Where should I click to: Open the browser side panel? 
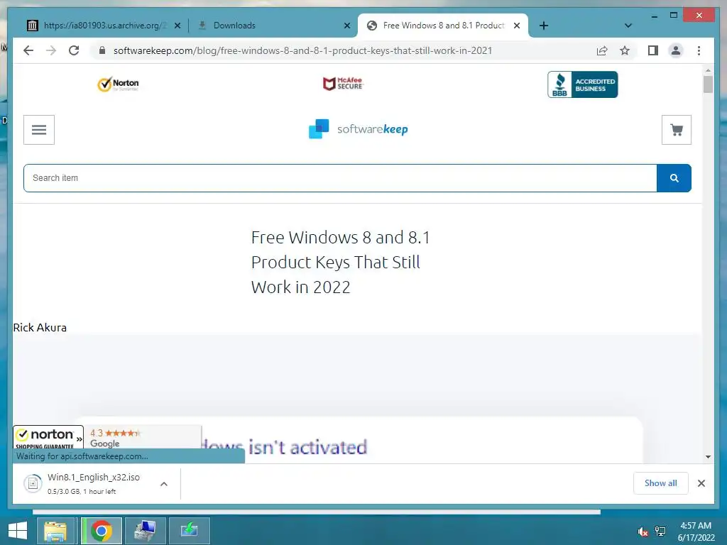(x=653, y=50)
